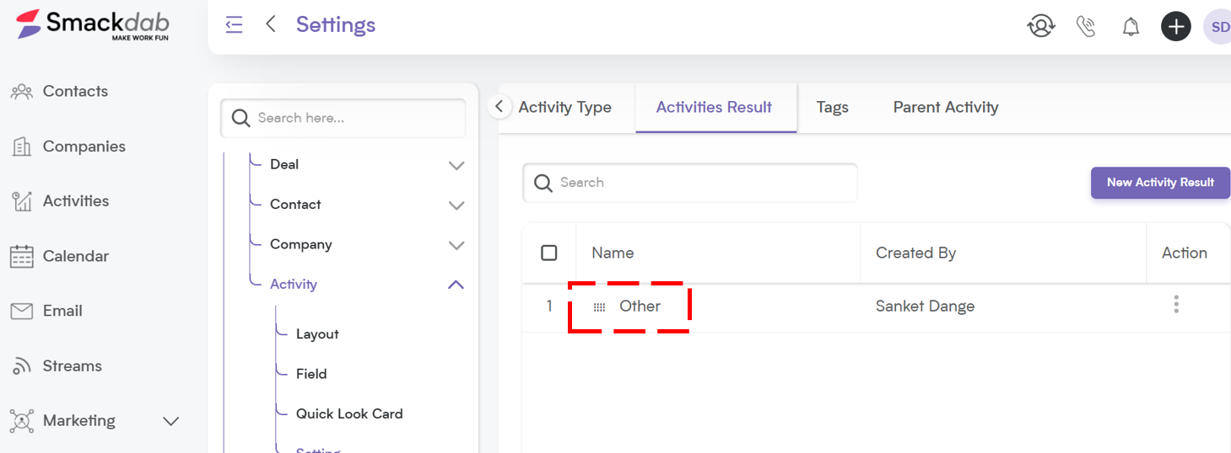
Task: Click the Created By column header
Action: click(x=915, y=253)
